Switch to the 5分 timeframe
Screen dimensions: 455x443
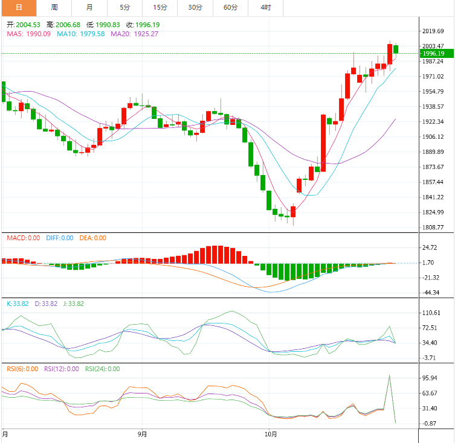click(124, 8)
